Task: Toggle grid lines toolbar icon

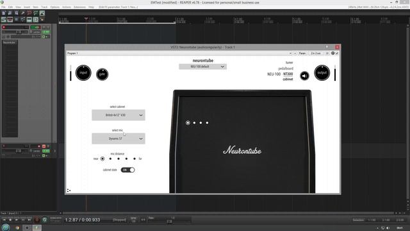Action: pos(29,19)
